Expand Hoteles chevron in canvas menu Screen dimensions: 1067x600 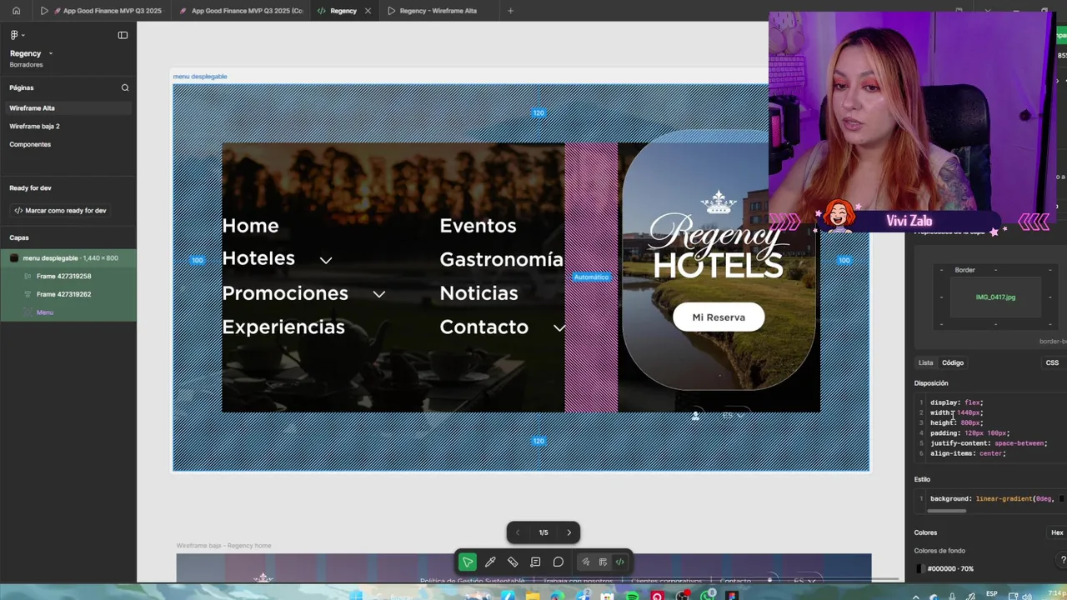[326, 260]
